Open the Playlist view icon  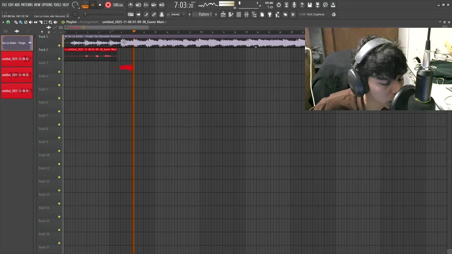pos(223,14)
